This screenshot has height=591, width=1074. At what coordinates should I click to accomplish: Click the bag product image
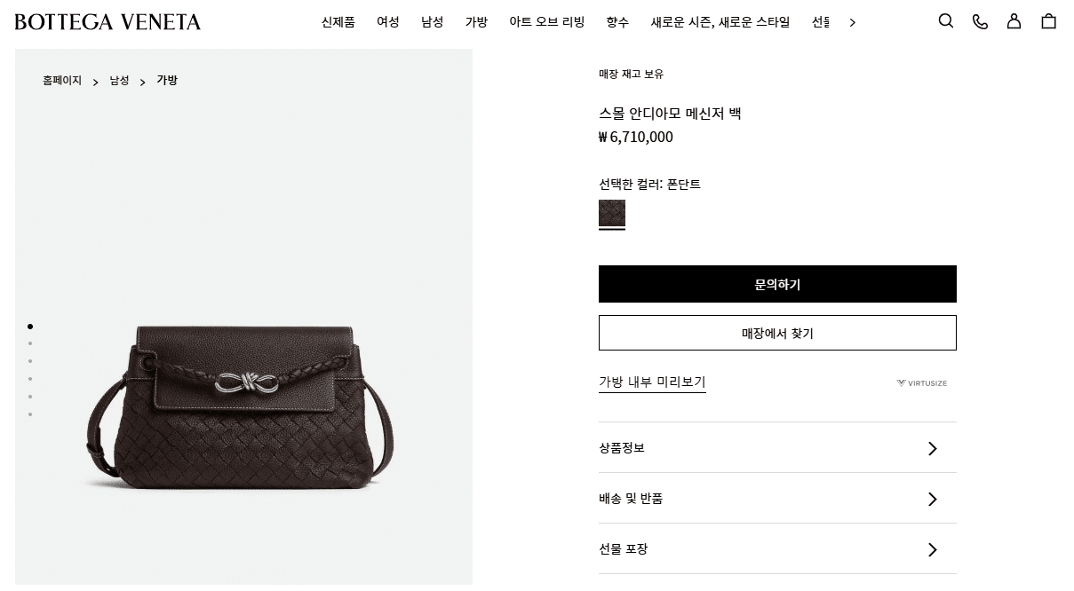[243, 408]
